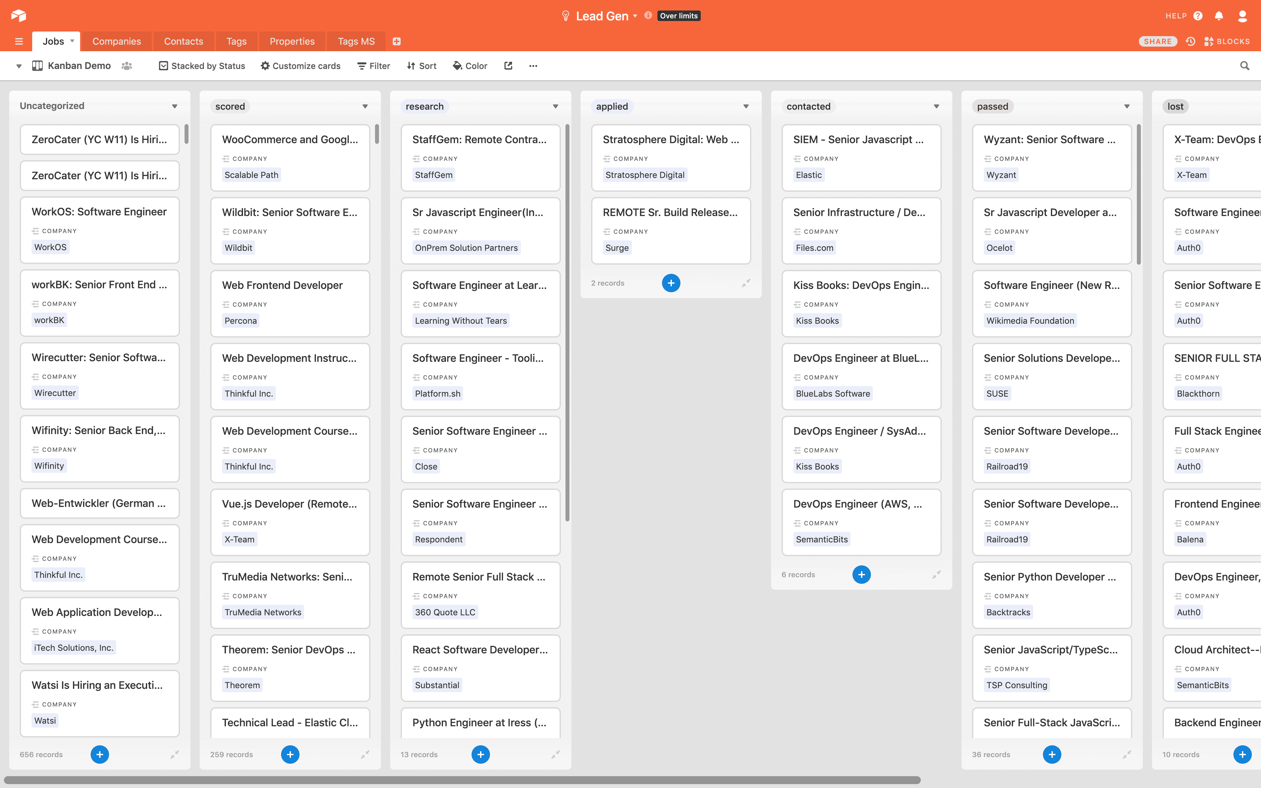Click the Wikimedia Foundation company tag

point(1029,320)
